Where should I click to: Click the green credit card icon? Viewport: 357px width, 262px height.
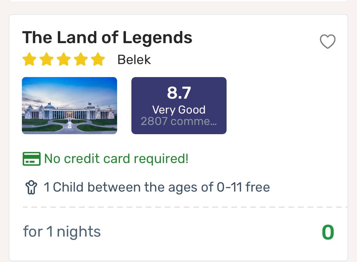point(32,159)
